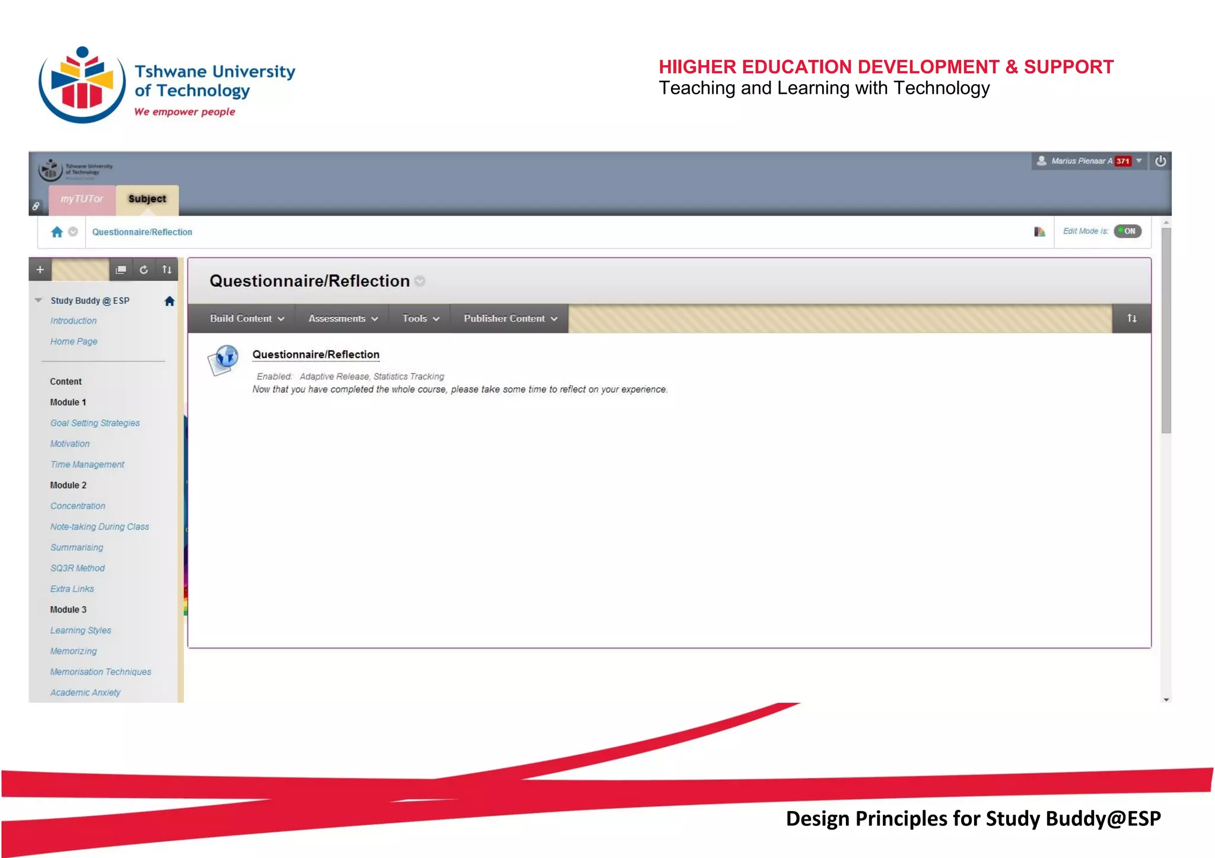Click the Marius Pienaar user name
The image size is (1215, 858).
click(1082, 161)
